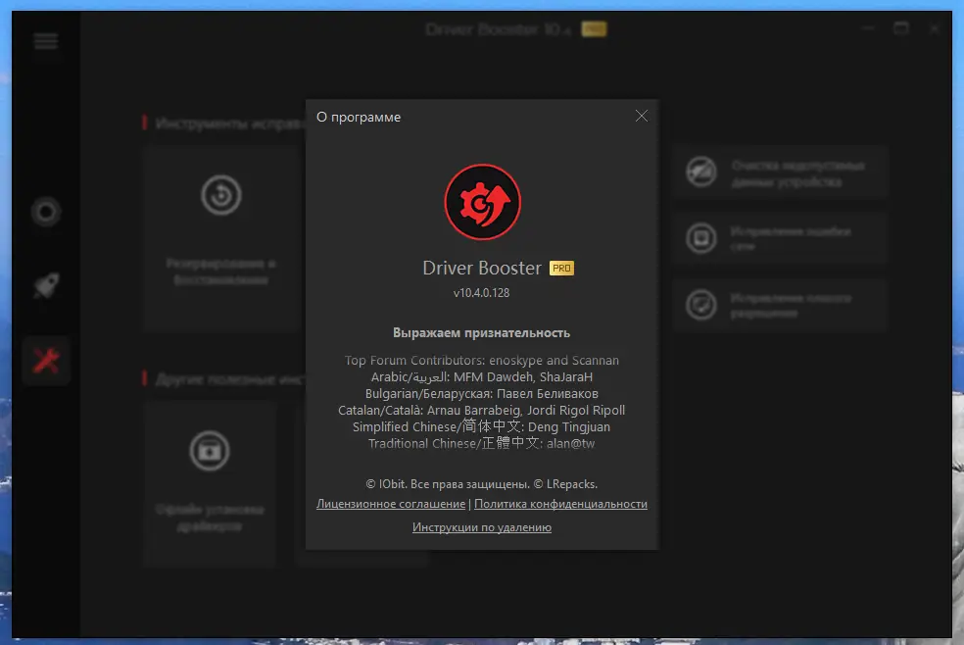
Task: Open the rocket Boost icon in sidebar
Action: coord(46,287)
